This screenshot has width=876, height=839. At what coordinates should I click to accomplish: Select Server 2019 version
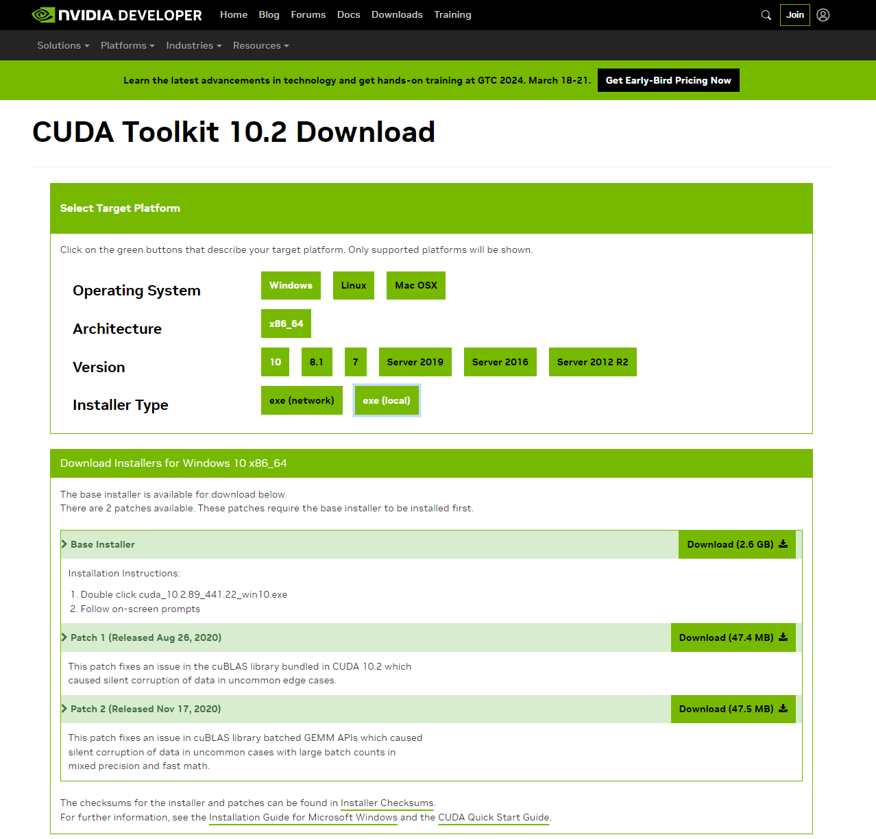415,362
